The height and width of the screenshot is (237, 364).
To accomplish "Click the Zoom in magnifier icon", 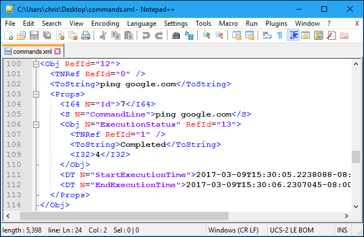I will coord(207,35).
